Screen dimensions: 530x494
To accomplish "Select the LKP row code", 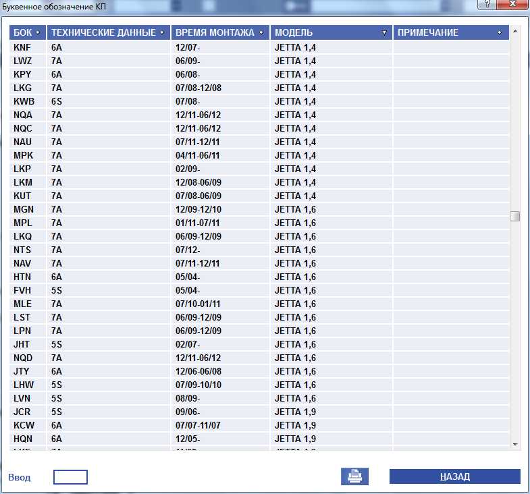I will [x=22, y=169].
